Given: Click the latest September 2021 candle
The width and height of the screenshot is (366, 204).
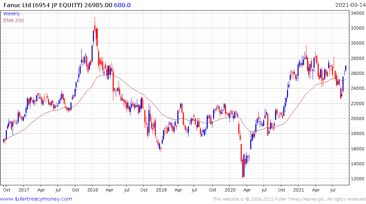Looking at the screenshot, I should [x=346, y=68].
